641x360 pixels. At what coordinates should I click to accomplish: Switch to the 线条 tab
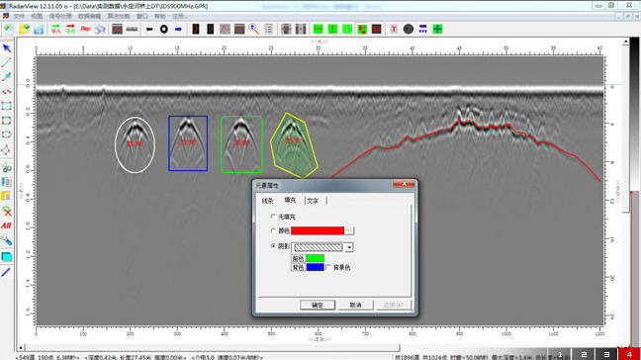click(268, 201)
